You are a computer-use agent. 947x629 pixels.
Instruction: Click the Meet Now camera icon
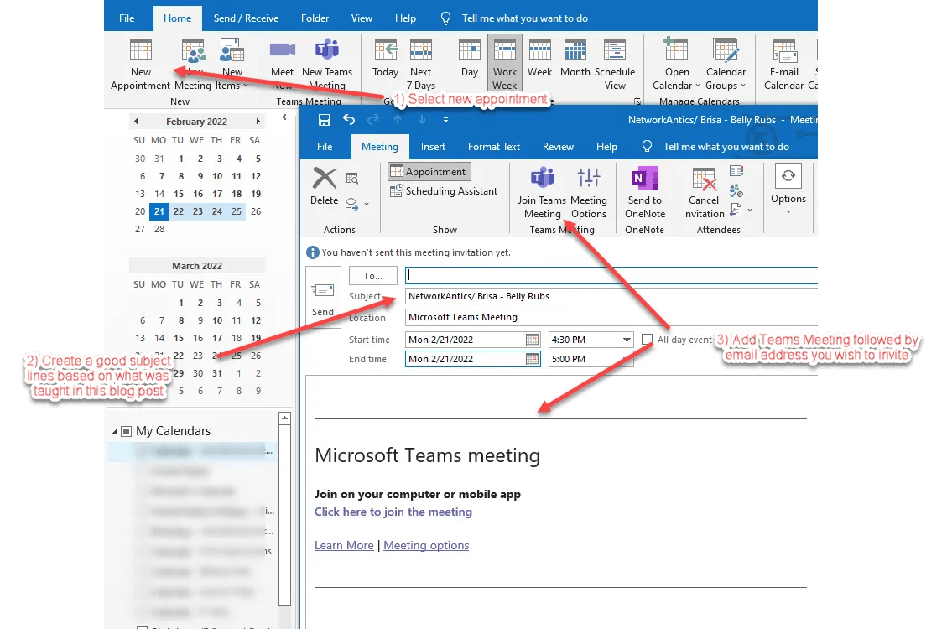click(x=282, y=49)
